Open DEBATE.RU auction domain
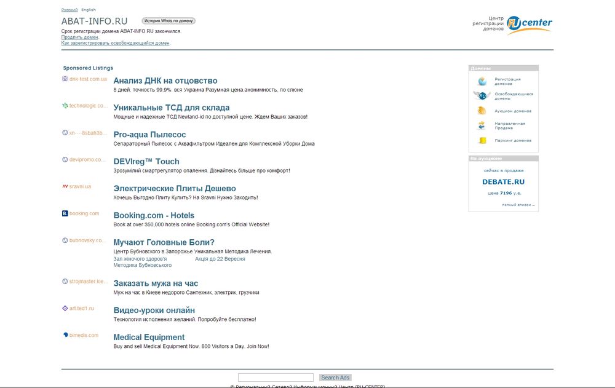The height and width of the screenshot is (388, 615). tap(503, 181)
